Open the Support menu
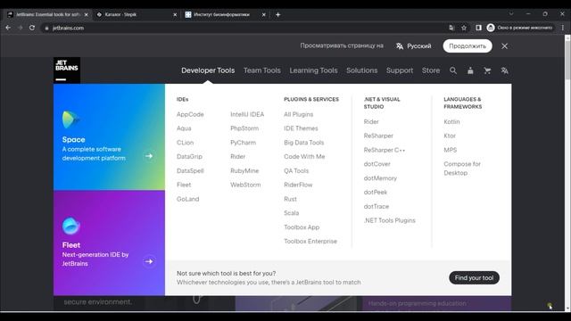This screenshot has width=571, height=321. point(400,70)
